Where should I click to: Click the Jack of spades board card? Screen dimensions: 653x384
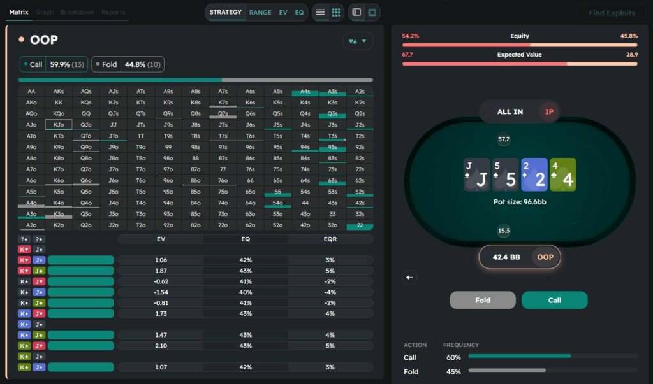(x=477, y=174)
